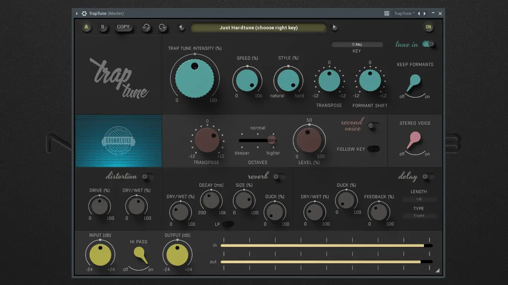Close the TrapTune plugin window
Screen dimensions: 508x285
(x=440, y=13)
